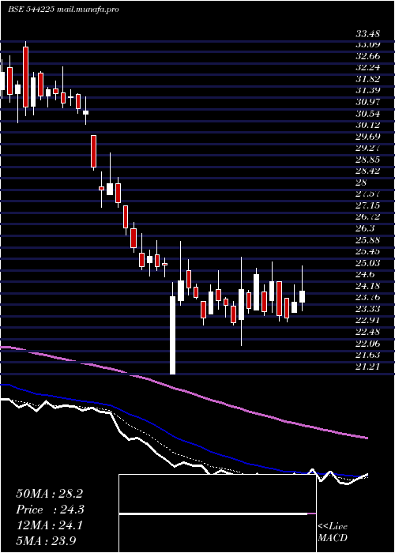Click the 27.15 price axis label
This screenshot has height=553, width=395.
(368, 205)
